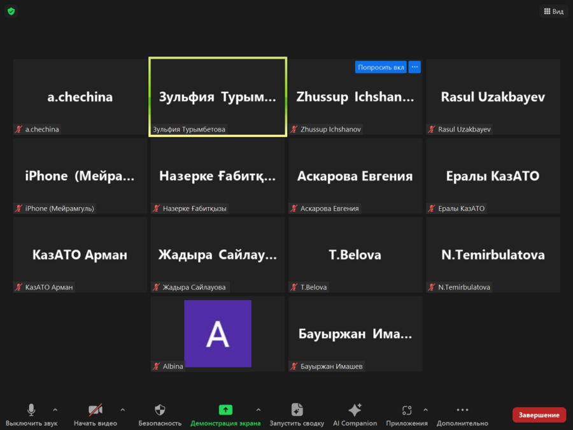The height and width of the screenshot is (430, 573).
Task: Expand share screen options arrow
Action: [x=258, y=410]
